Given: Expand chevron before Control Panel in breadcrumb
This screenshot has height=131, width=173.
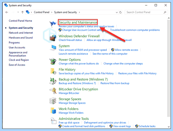Looking at the screenshot, I should click(31, 12).
